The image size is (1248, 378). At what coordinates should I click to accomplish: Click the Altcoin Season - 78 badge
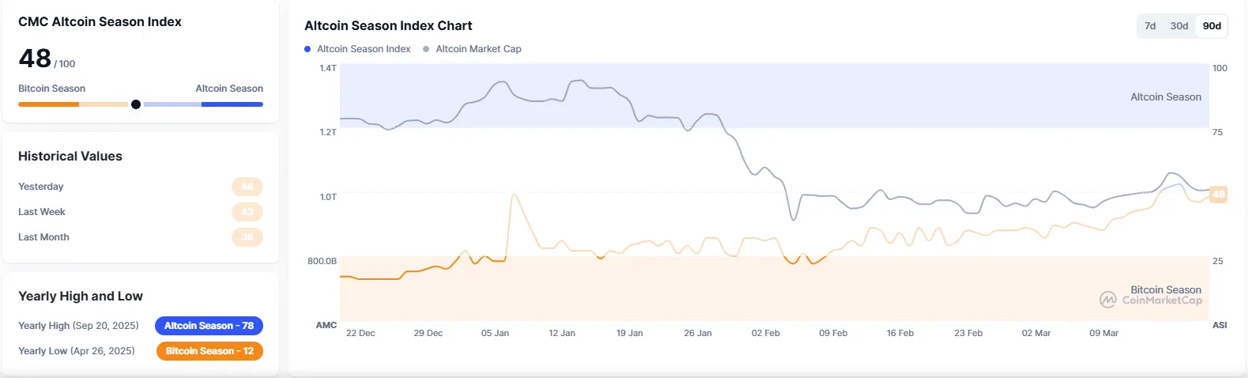coord(209,326)
